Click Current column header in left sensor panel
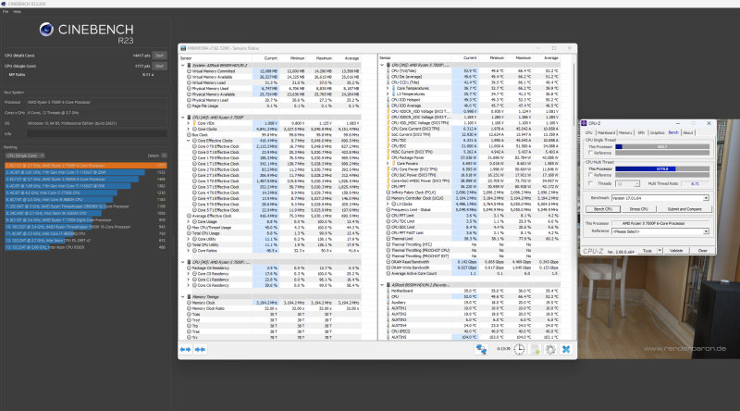 (x=271, y=58)
